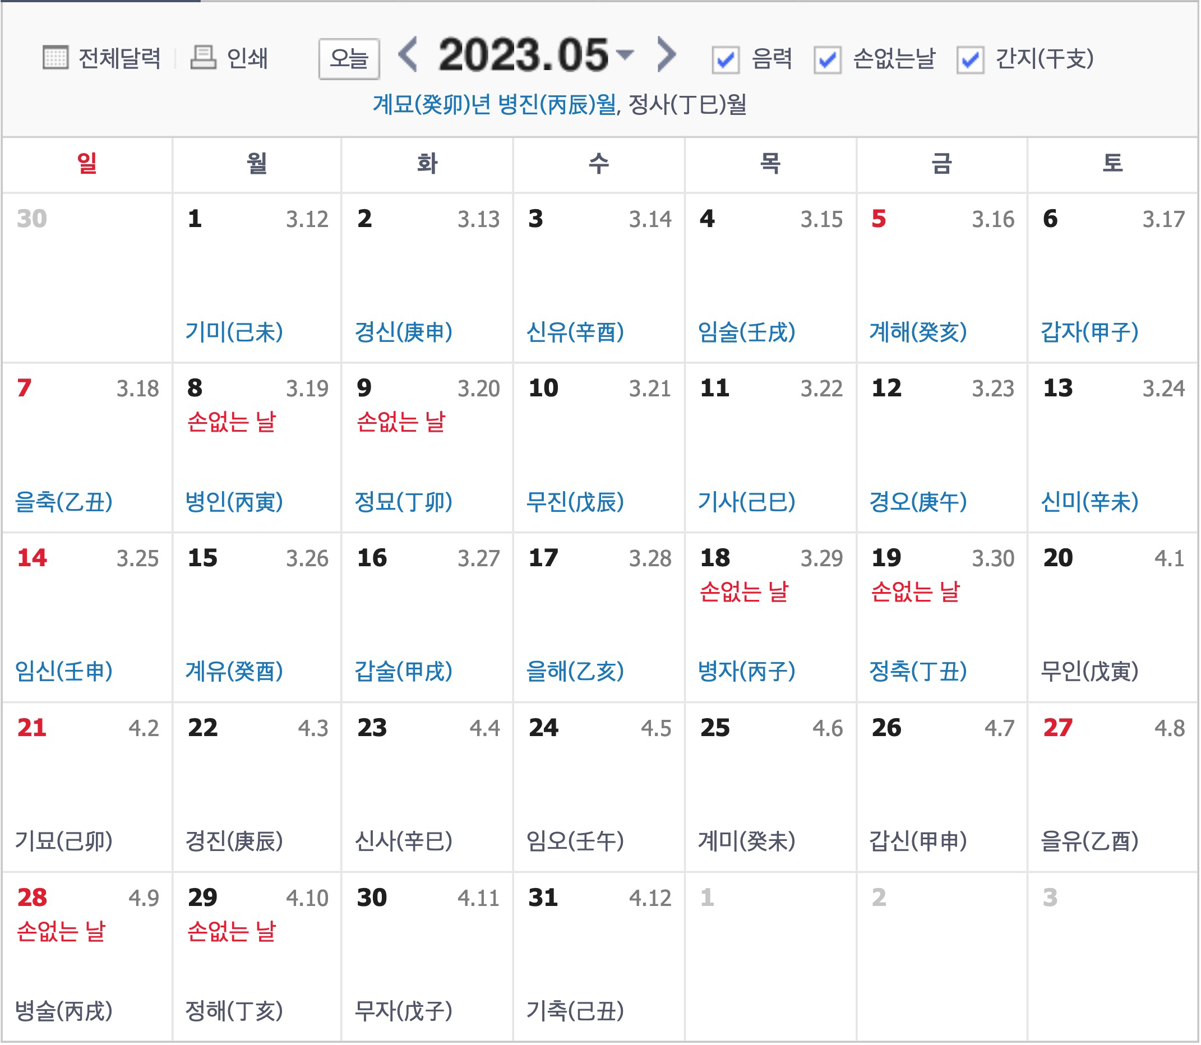
Task: Go to next month arrow
Action: pos(666,54)
